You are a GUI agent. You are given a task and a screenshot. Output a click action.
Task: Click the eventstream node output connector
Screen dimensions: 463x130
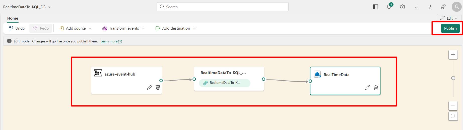[x=263, y=79]
